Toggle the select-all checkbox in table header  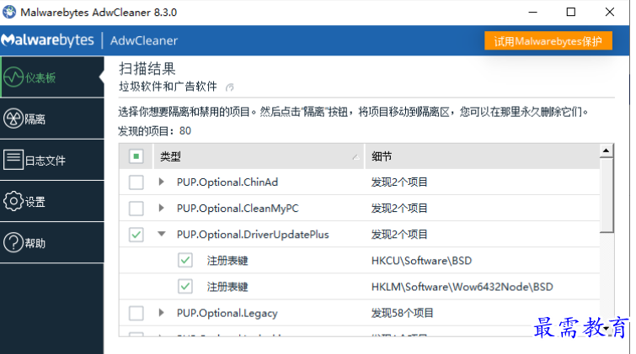pyautogui.click(x=136, y=156)
